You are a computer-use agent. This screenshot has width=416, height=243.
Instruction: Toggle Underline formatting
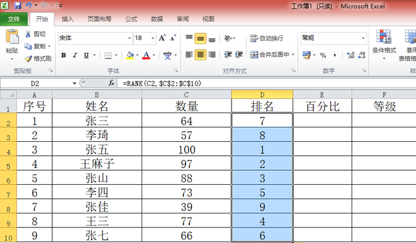87,56
